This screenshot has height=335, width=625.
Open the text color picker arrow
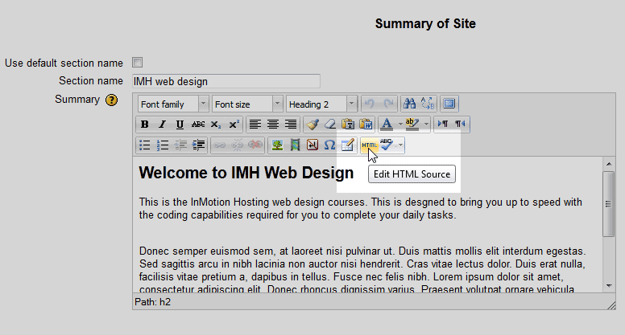[x=399, y=125]
